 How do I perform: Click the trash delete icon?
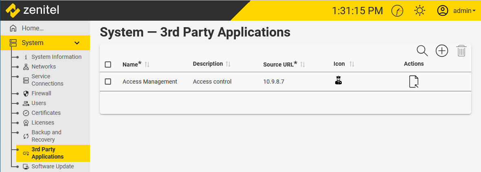[461, 51]
